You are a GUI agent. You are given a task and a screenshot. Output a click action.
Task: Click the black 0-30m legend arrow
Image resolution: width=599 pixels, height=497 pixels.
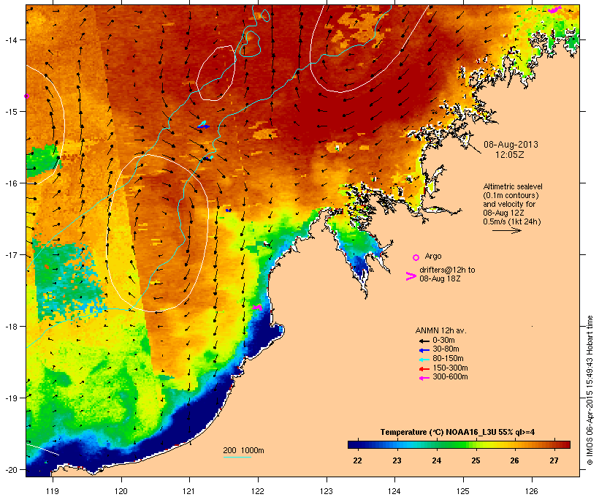(x=424, y=341)
